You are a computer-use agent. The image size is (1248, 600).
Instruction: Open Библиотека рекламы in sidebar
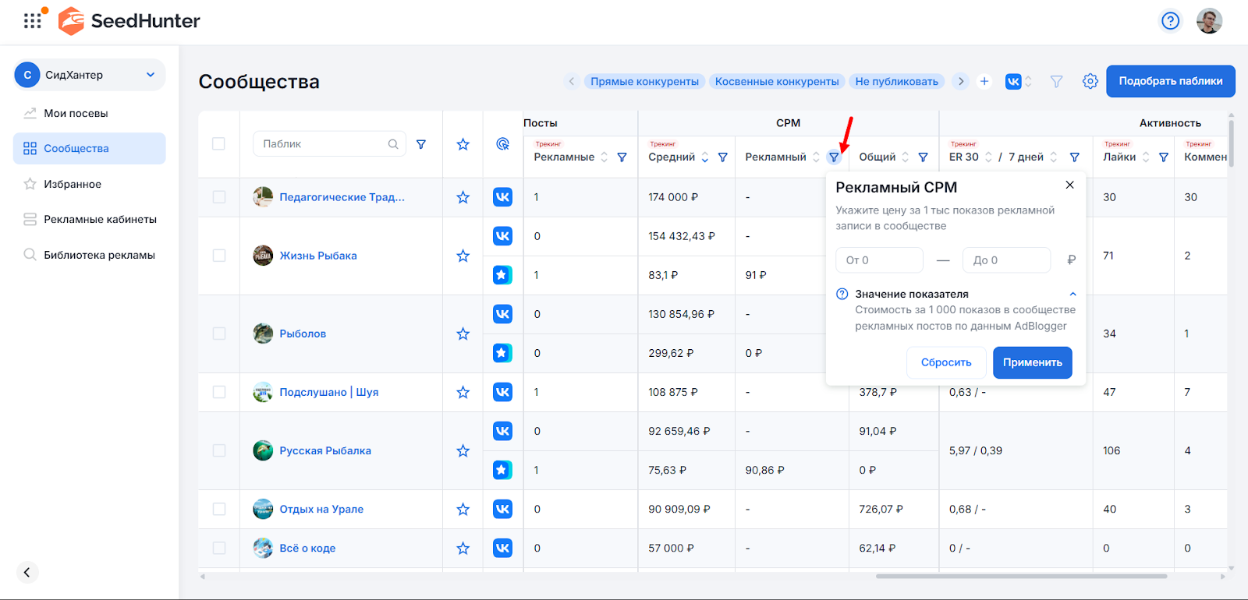tap(99, 255)
